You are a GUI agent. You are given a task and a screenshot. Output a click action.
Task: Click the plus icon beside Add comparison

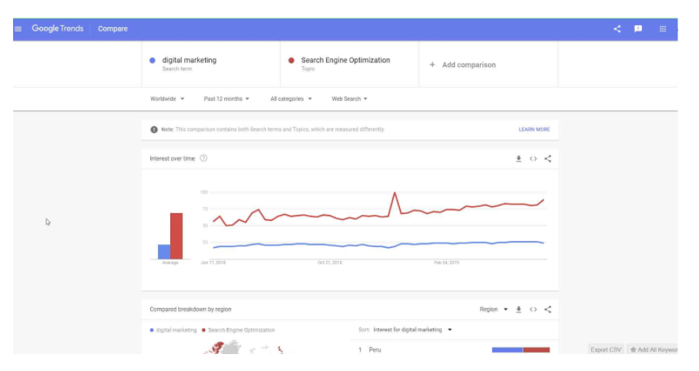click(432, 65)
